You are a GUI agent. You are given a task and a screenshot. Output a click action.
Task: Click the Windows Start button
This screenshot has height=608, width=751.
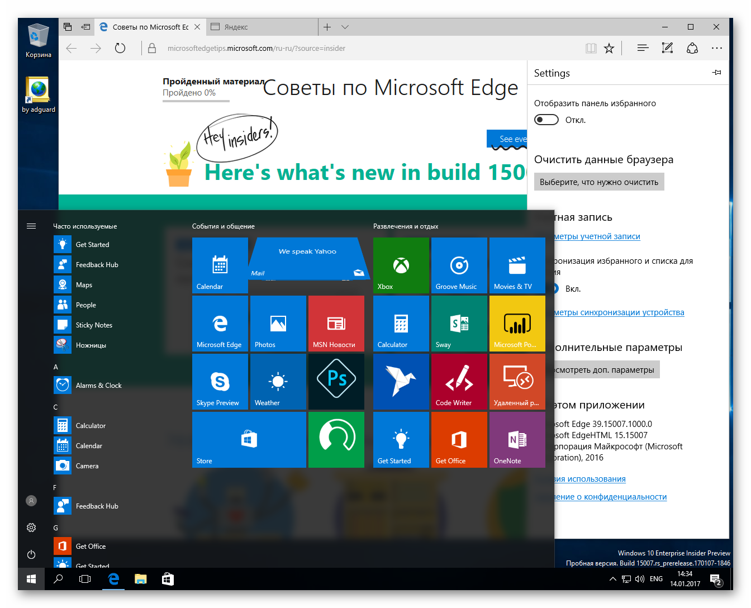point(31,579)
